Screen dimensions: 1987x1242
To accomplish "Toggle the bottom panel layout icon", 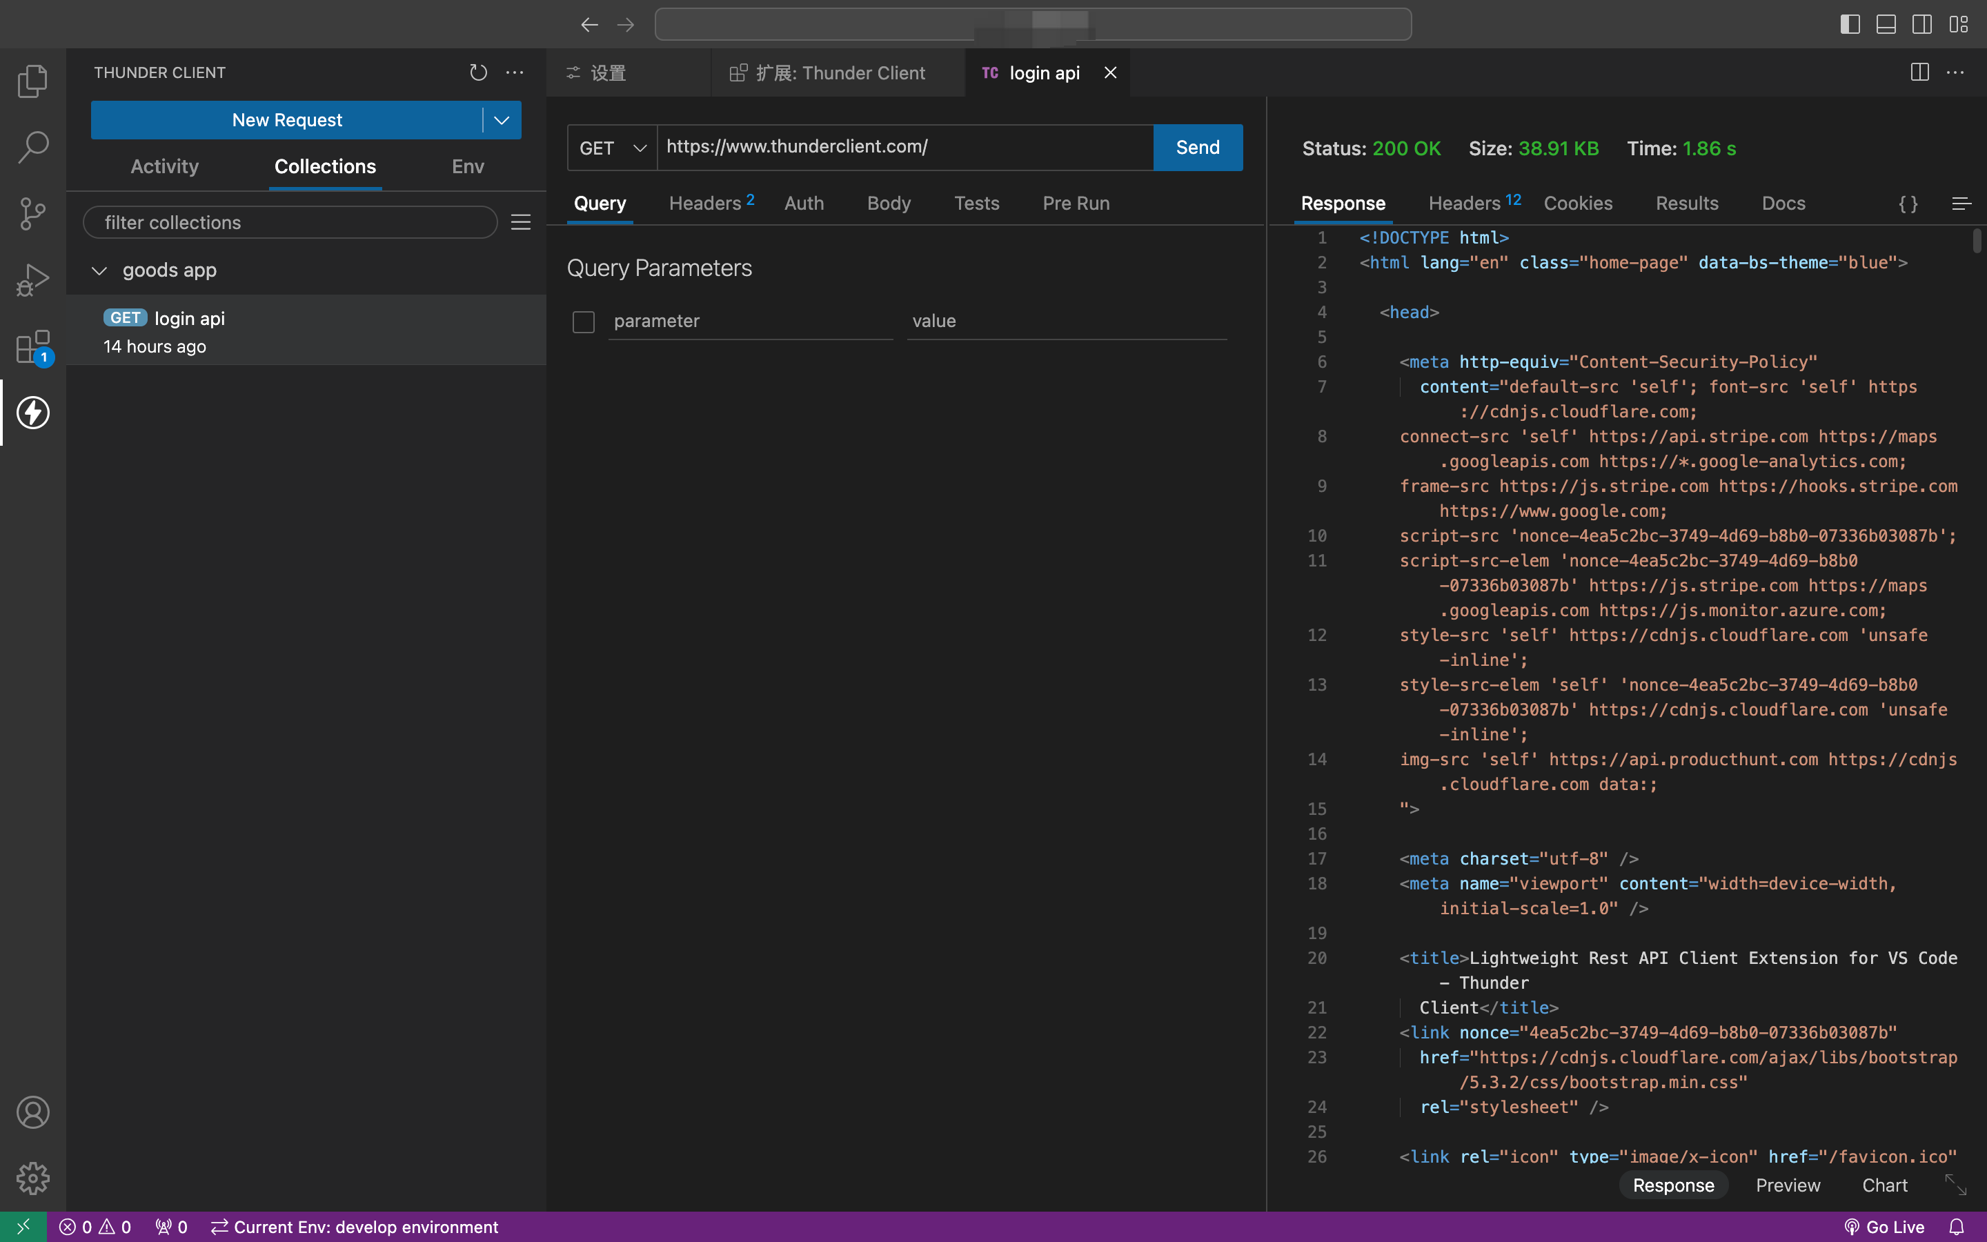I will click(x=1886, y=25).
